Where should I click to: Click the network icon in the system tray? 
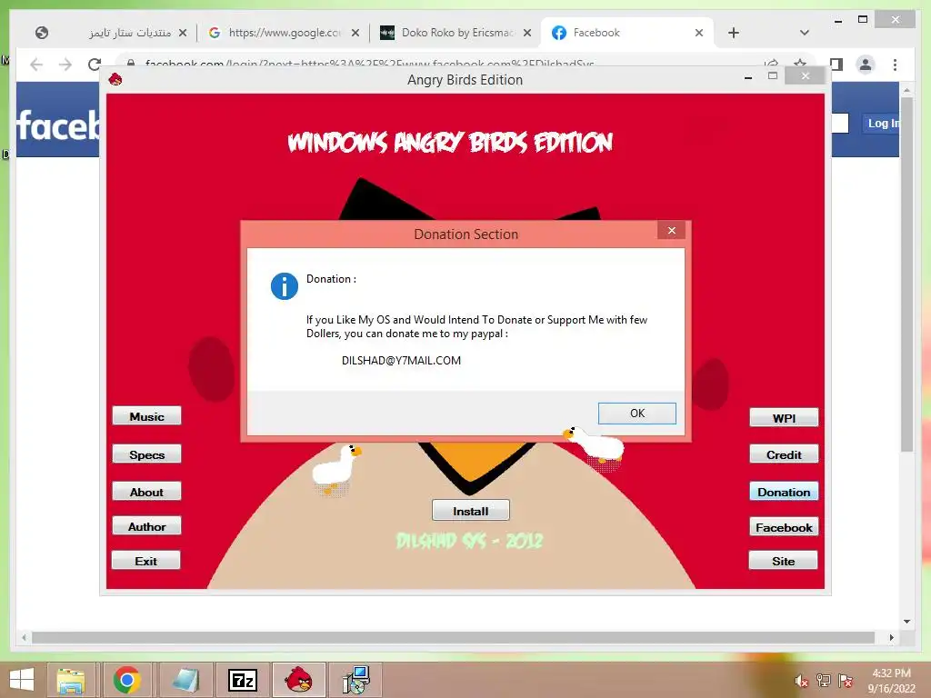[823, 681]
